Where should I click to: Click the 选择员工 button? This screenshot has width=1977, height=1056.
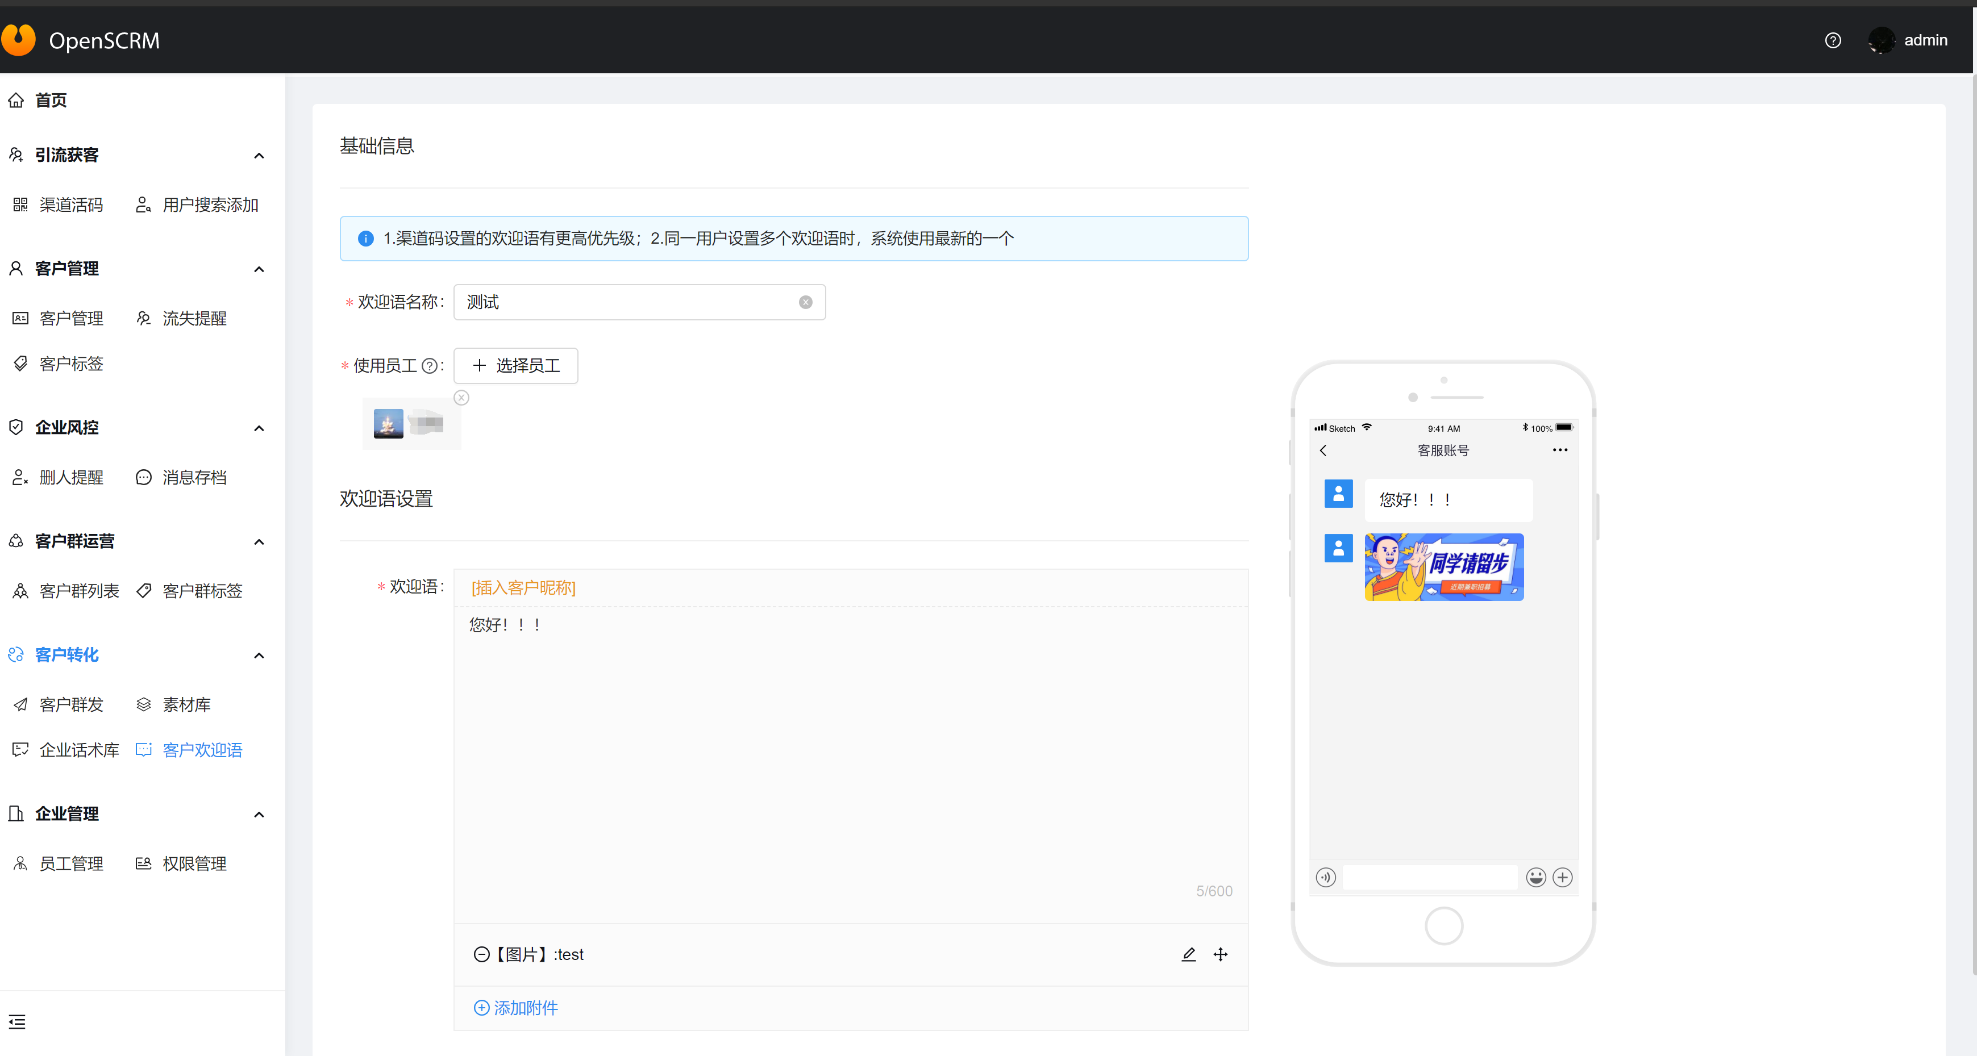(516, 366)
